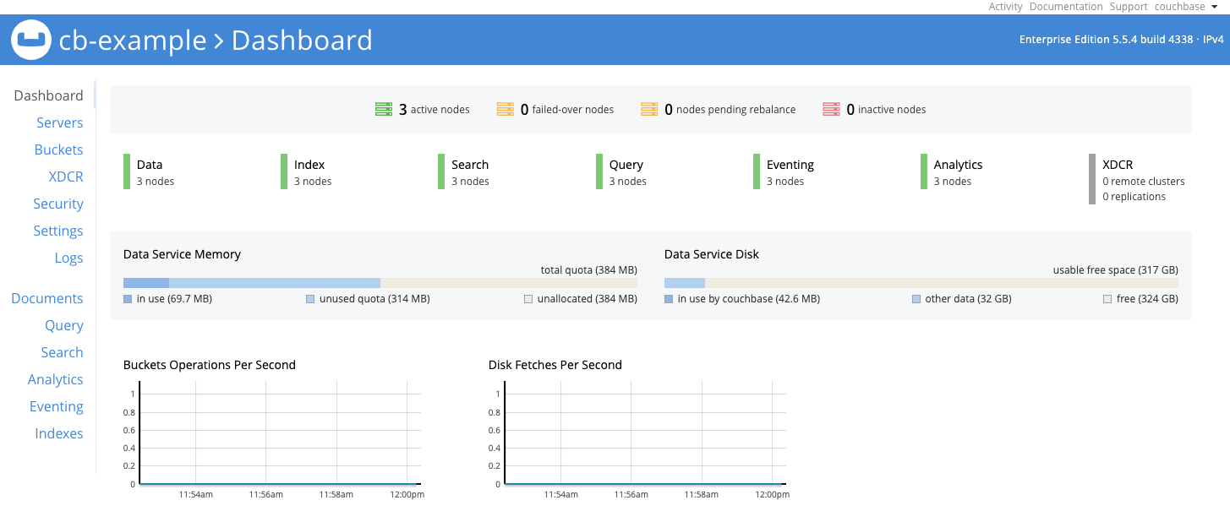The image size is (1230, 522).
Task: Click the red inactive nodes server icon
Action: pos(832,109)
